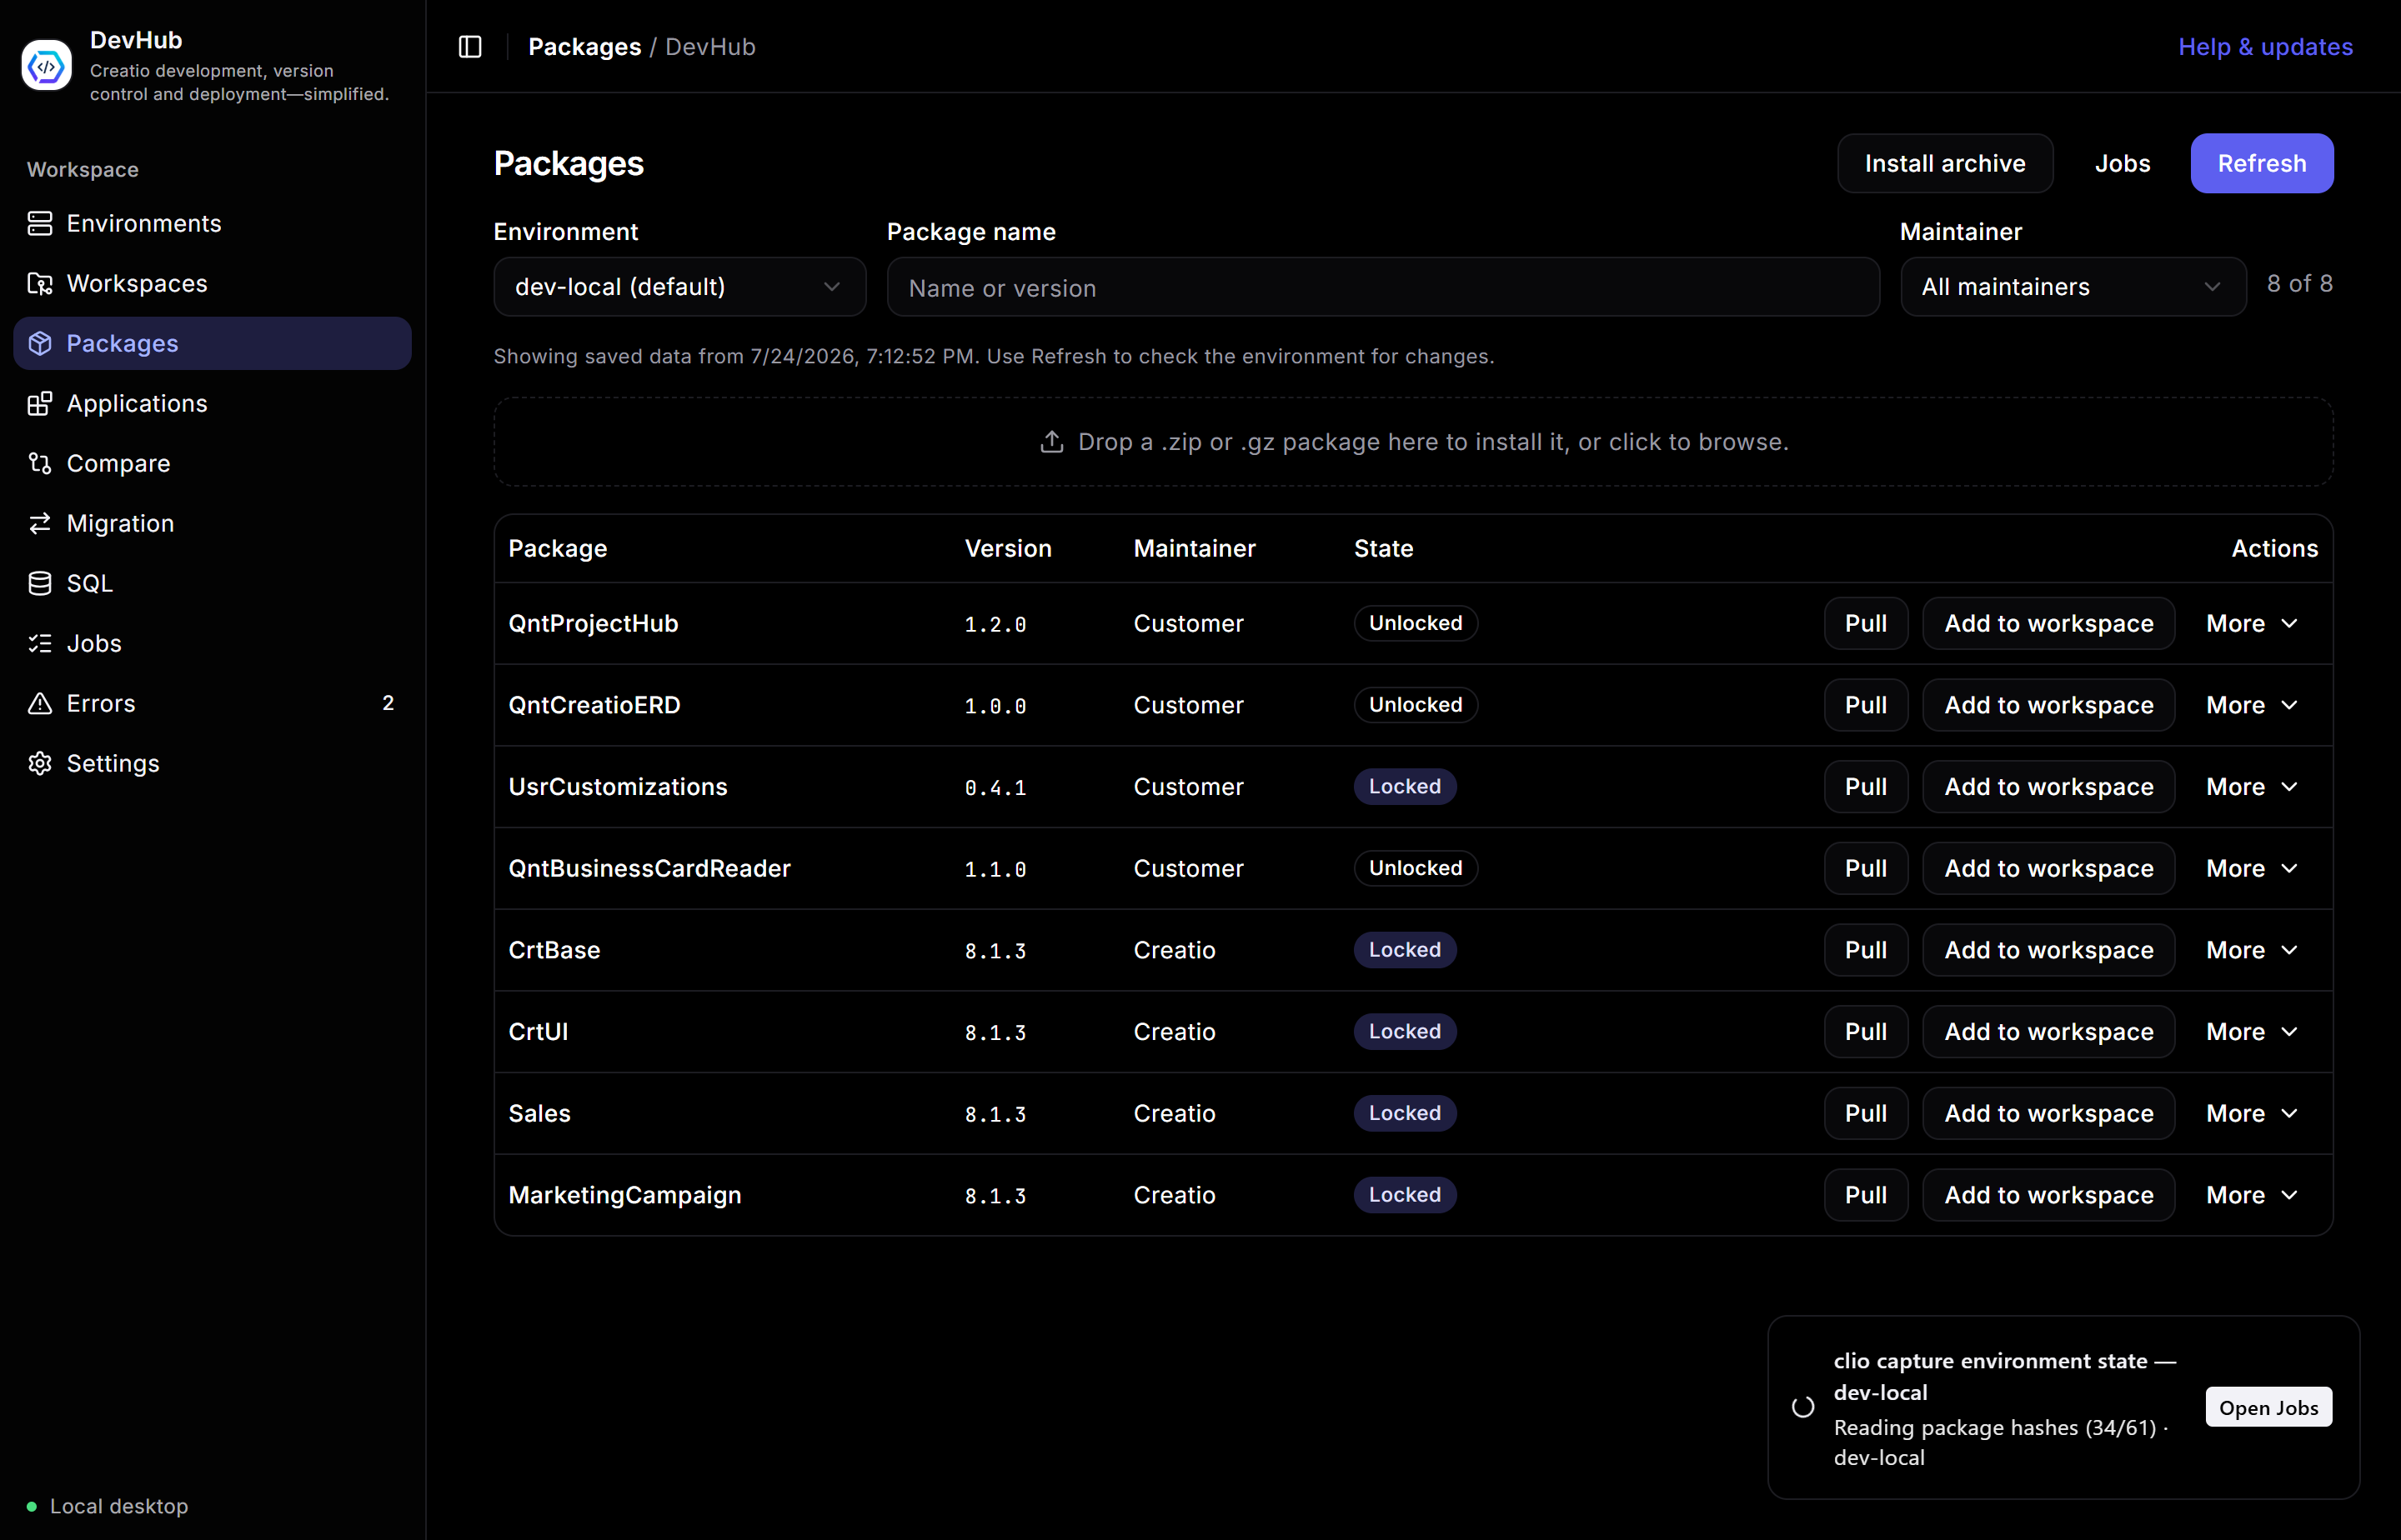Toggle the sidebar panel icon
This screenshot has height=1540, width=2401.
470,47
